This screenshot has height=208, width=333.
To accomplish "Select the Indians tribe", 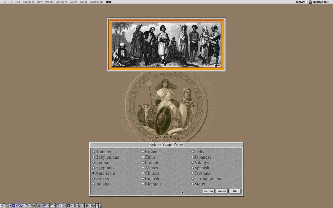I will (x=100, y=184).
